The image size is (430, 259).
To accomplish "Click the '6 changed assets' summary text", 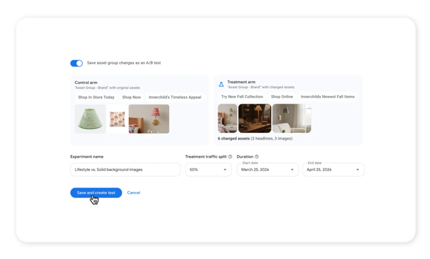I will (x=255, y=139).
